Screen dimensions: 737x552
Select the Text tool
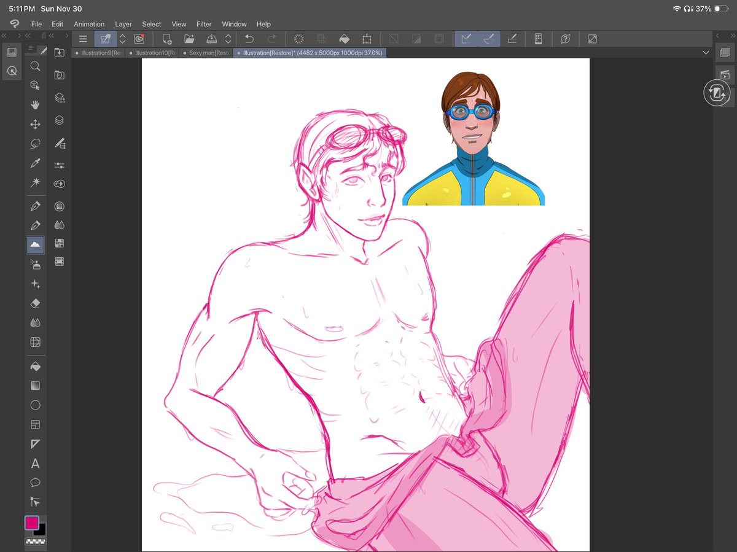35,464
